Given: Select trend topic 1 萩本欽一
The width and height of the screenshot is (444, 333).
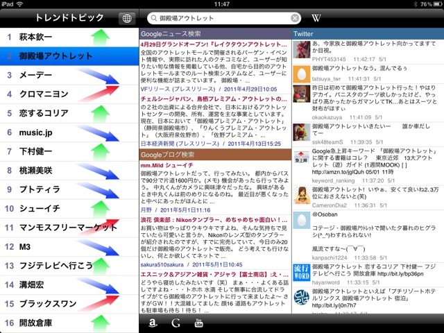Looking at the screenshot, I should pos(69,37).
